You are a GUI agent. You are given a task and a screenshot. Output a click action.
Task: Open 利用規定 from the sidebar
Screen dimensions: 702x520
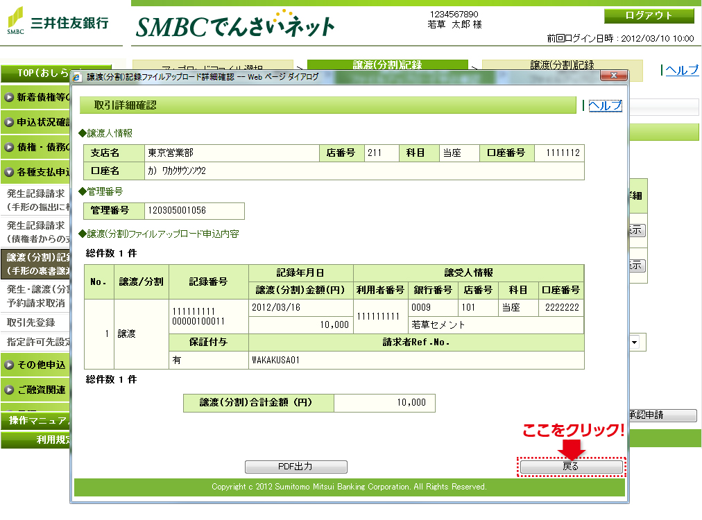pyautogui.click(x=36, y=440)
